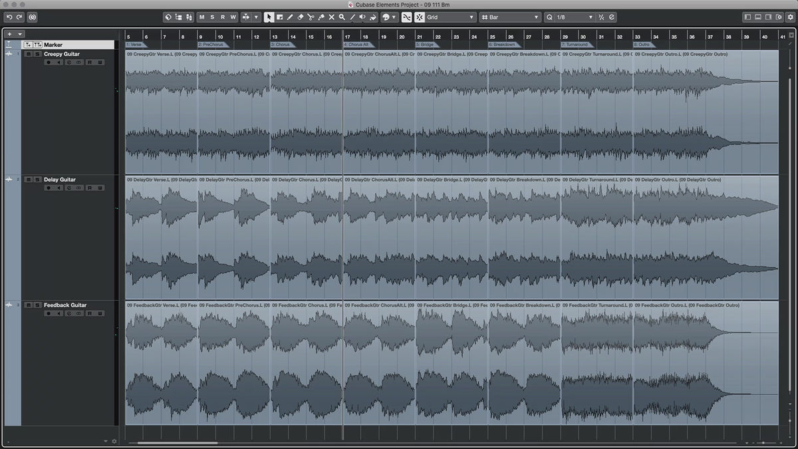Pick the Glue tool
This screenshot has height=449, width=798.
click(321, 17)
